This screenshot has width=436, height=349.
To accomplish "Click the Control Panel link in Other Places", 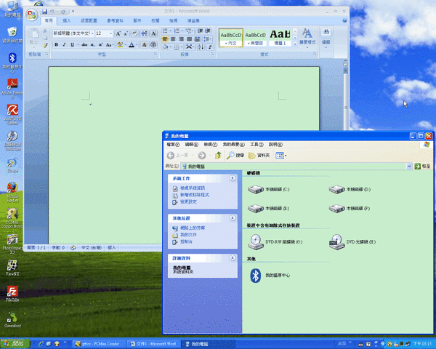I will click(x=186, y=241).
